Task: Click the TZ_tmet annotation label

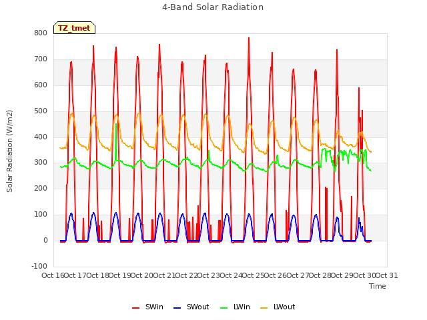Action: (x=74, y=28)
